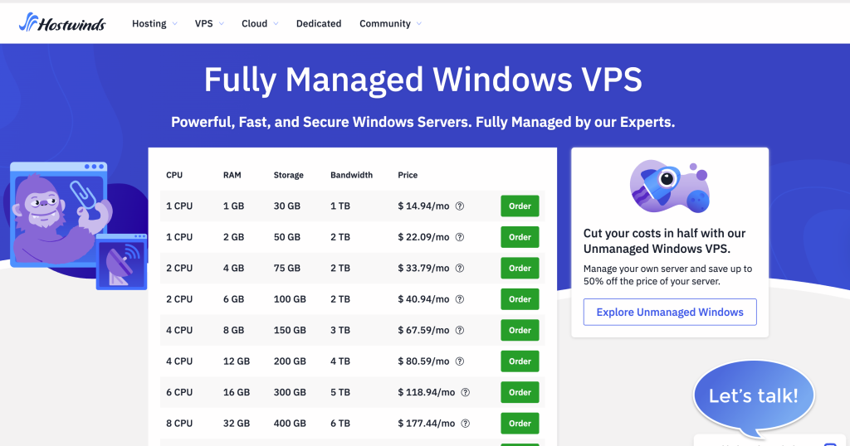Order the 4 CPU 12 GB plan
Viewport: 850px width, 446px height.
point(520,361)
